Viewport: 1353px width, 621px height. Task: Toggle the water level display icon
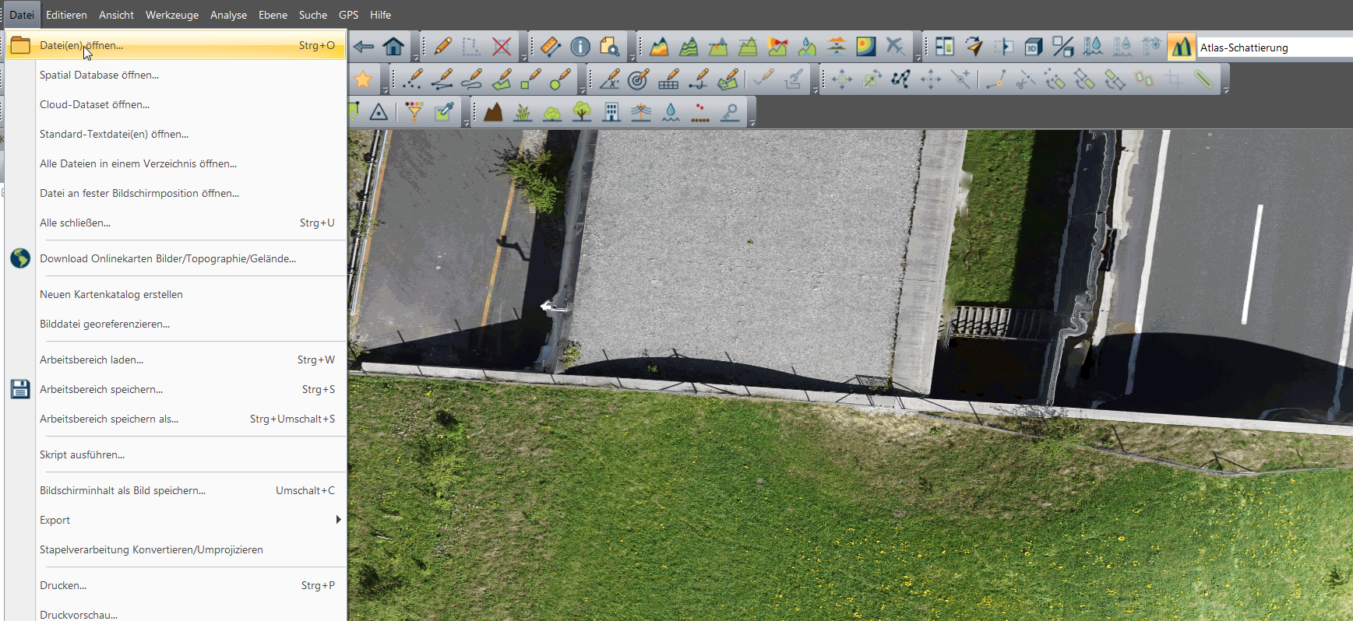click(1093, 47)
